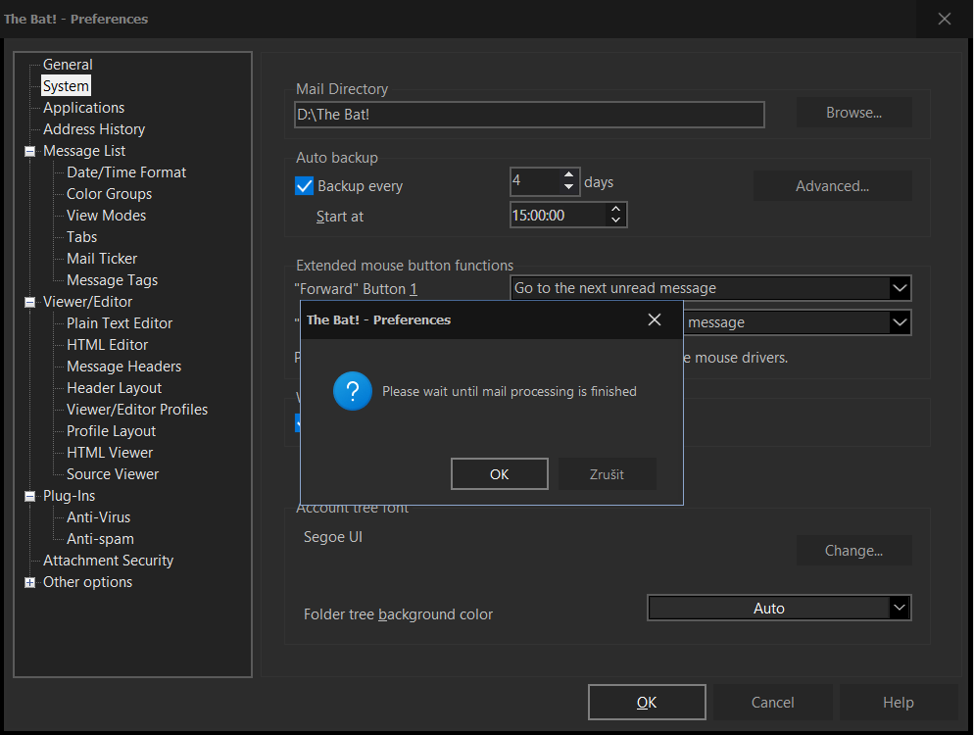Open Anti-Virus plug-in settings
974x735 pixels.
tap(99, 516)
